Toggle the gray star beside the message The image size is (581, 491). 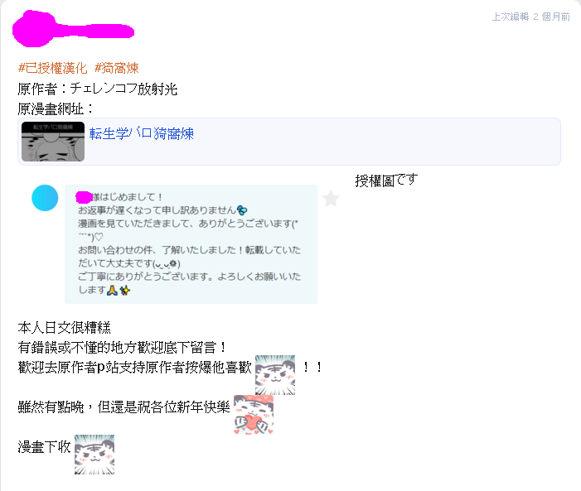coord(331,199)
